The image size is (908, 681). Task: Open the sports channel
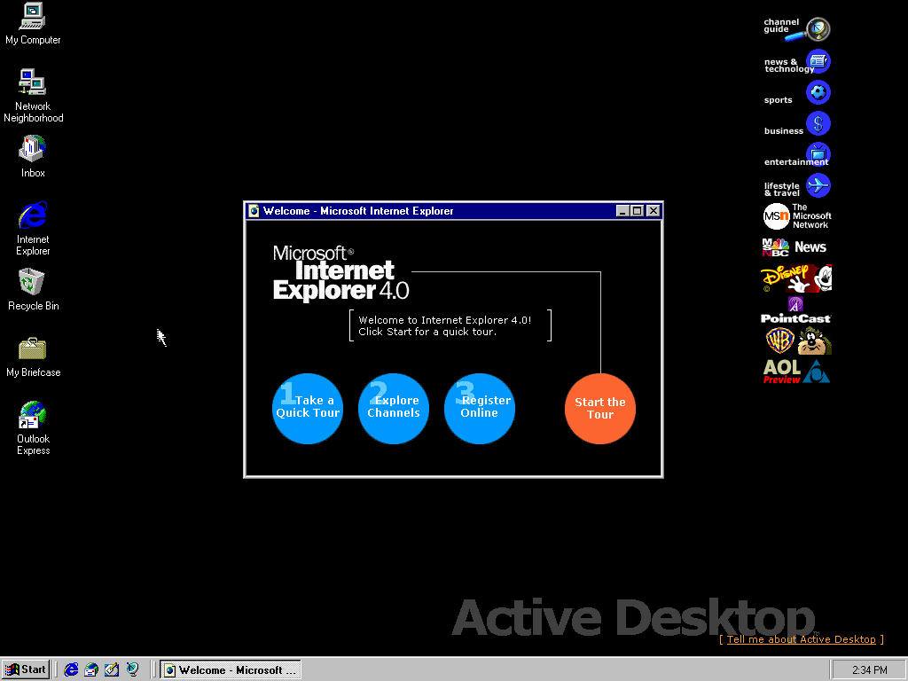tap(797, 93)
